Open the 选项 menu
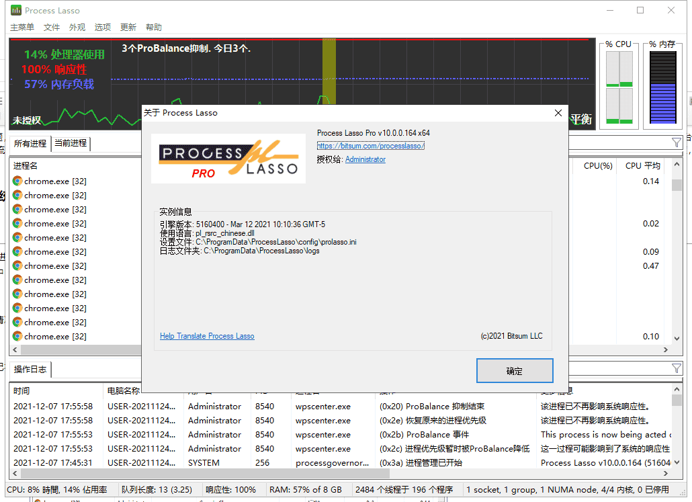692x502 pixels. (103, 28)
